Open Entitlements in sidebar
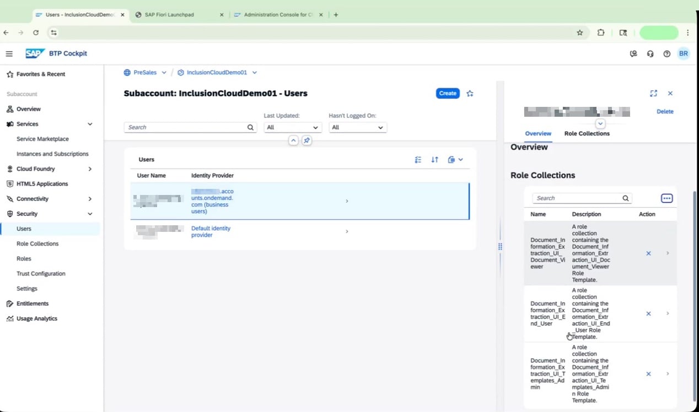699x412 pixels. [x=33, y=303]
